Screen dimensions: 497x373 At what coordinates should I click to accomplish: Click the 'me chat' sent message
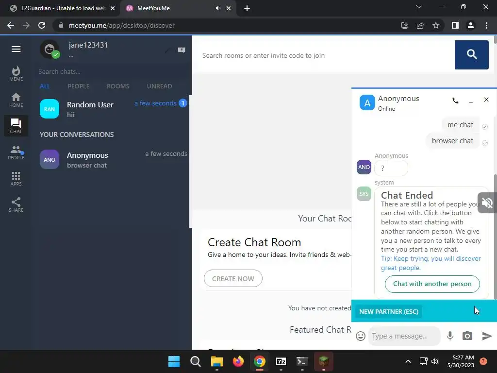(460, 125)
